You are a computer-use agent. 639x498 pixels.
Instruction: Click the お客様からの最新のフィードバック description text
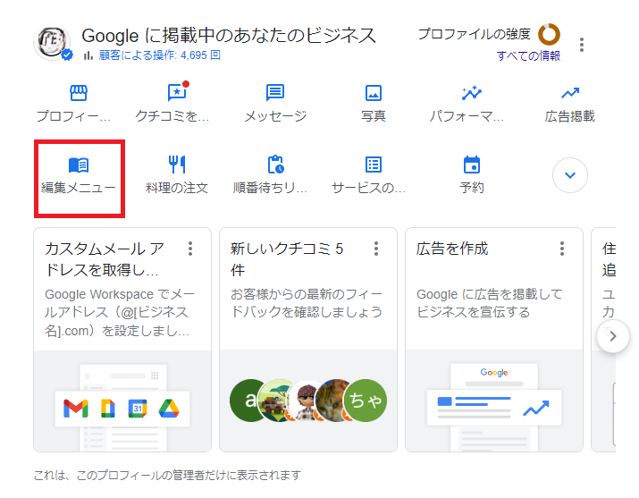[x=307, y=303]
